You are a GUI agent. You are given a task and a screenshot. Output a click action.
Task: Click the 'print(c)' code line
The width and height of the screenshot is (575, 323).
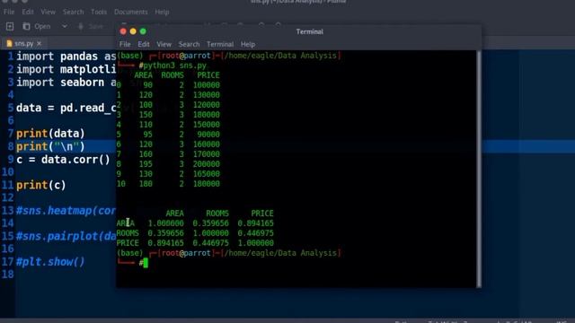coord(41,186)
